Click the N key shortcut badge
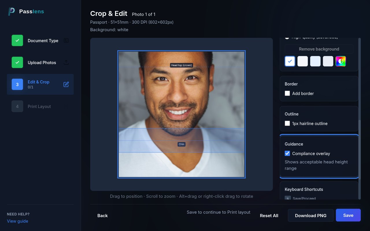The height and width of the screenshot is (231, 370). tap(288, 198)
